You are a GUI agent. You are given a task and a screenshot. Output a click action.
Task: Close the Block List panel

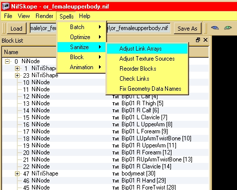coord(205,40)
